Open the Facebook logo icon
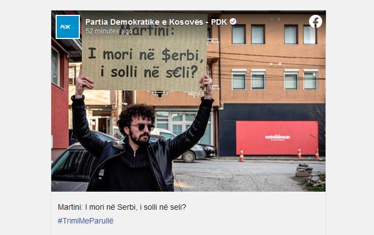Image resolution: width=374 pixels, height=235 pixels. pos(315,21)
